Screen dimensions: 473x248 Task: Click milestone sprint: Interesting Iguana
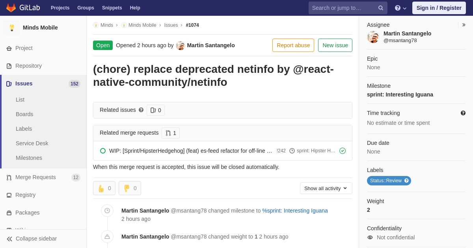(400, 94)
